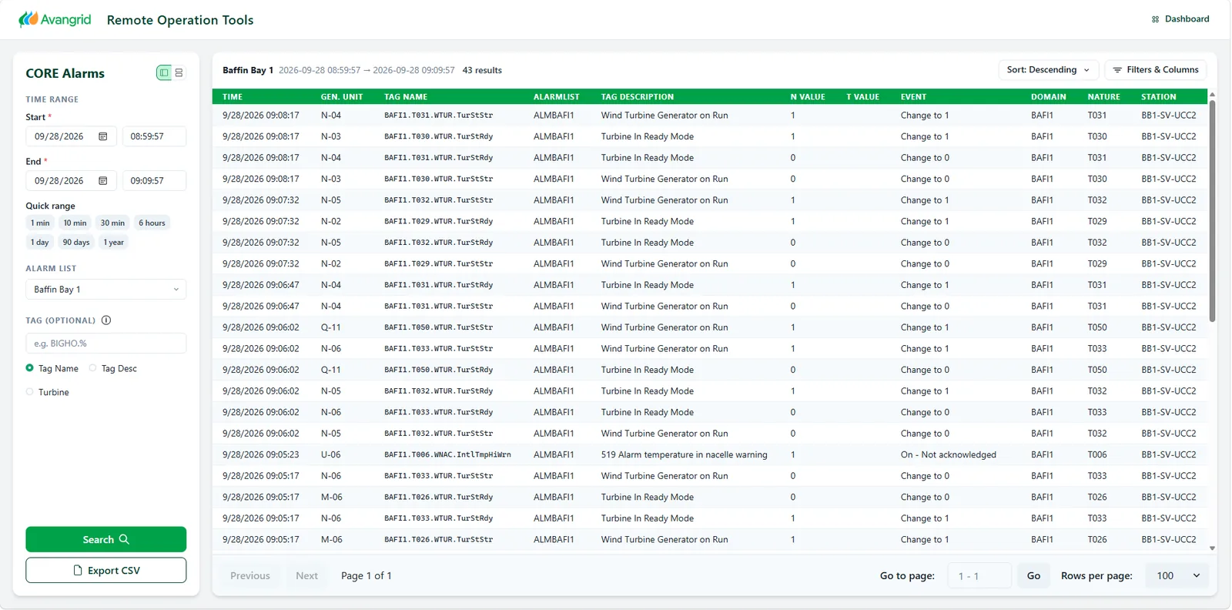Switch to side-panel layout view icon
Screen dimensions: 1232x610
(x=164, y=72)
